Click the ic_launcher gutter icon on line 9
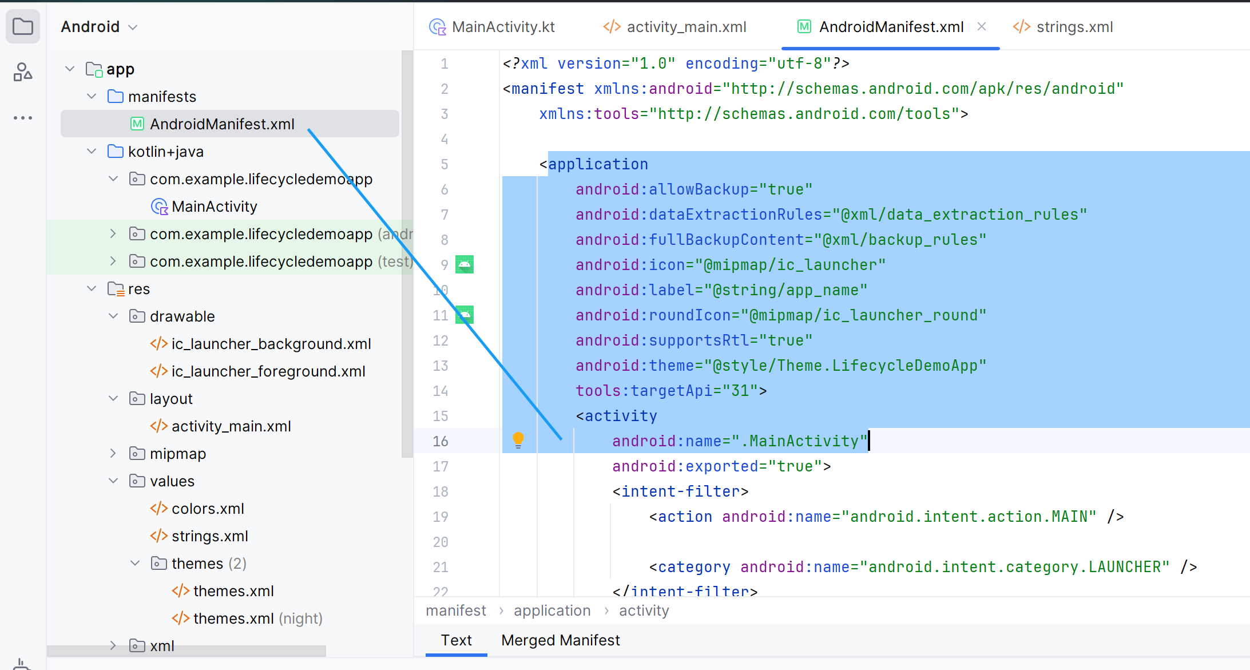The width and height of the screenshot is (1250, 670). pos(465,264)
